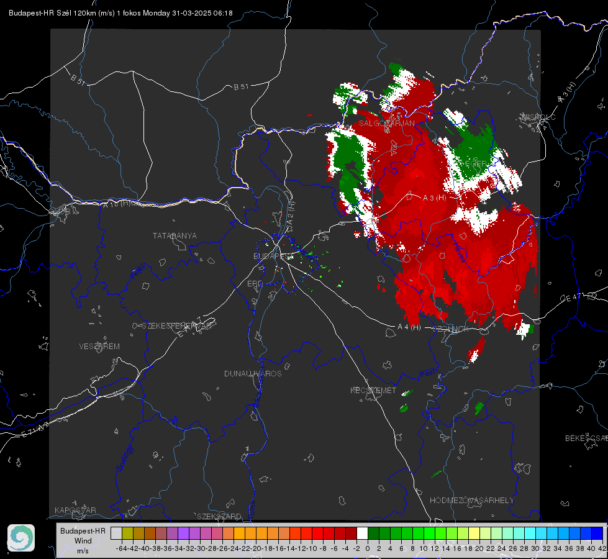Click the TATABANYA city label
Image resolution: width=608 pixels, height=559 pixels.
[175, 236]
